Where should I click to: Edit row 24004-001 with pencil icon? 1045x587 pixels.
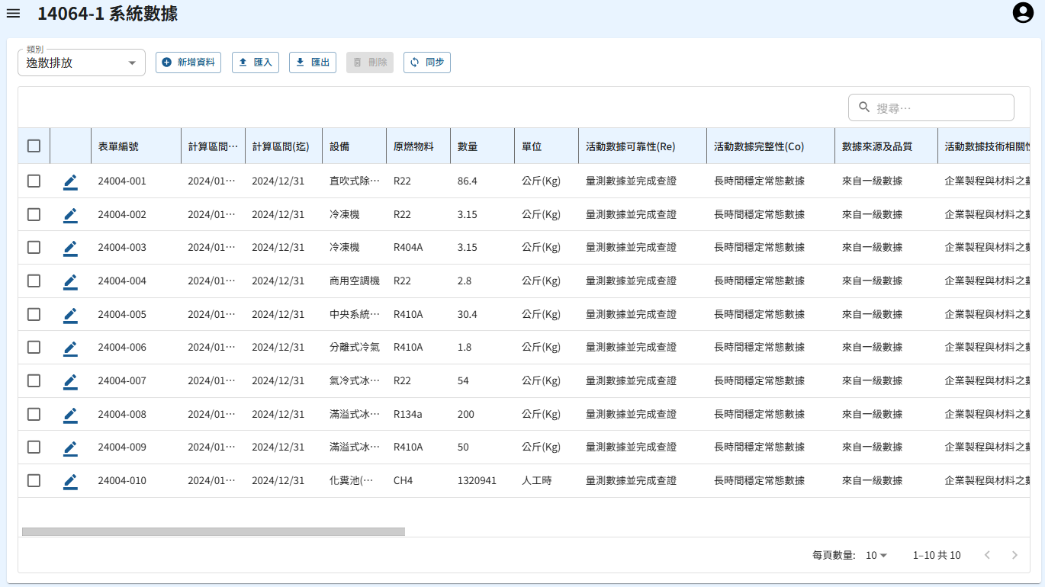click(x=70, y=181)
